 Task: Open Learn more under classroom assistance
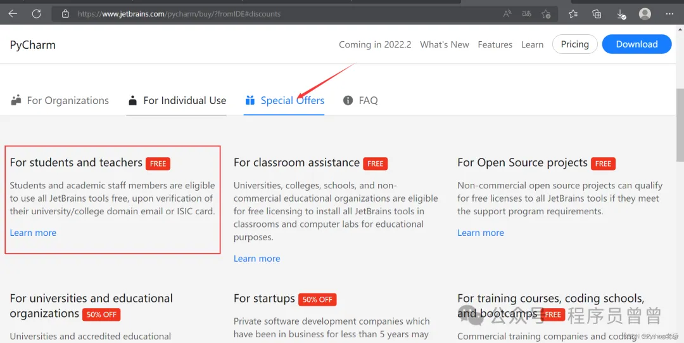pos(257,259)
